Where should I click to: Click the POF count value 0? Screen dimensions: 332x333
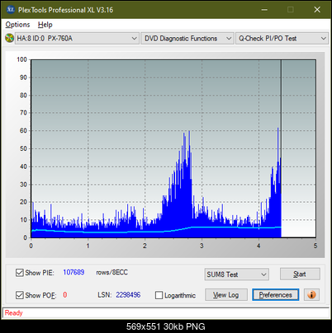point(65,295)
